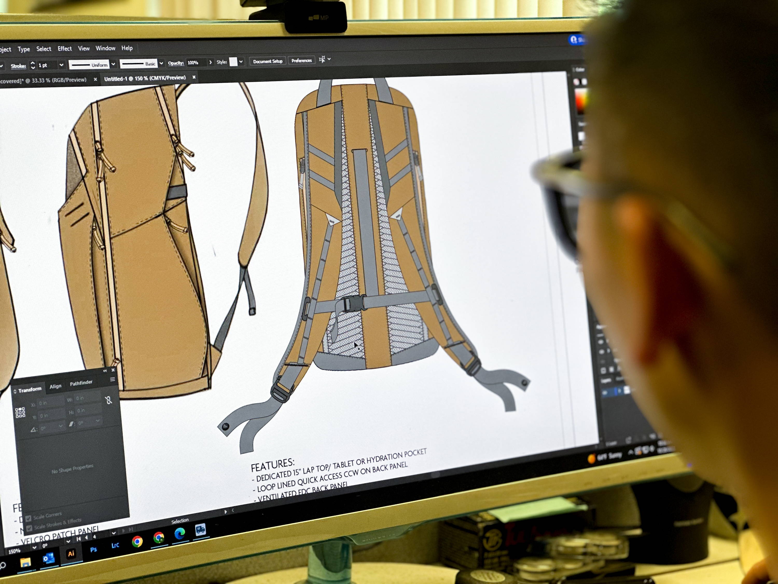The image size is (778, 584).
Task: Open the artboard number dropdown
Action: (114, 533)
